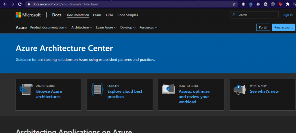Open the Resources dropdown menu
This screenshot has height=133, width=296.
coord(148,28)
